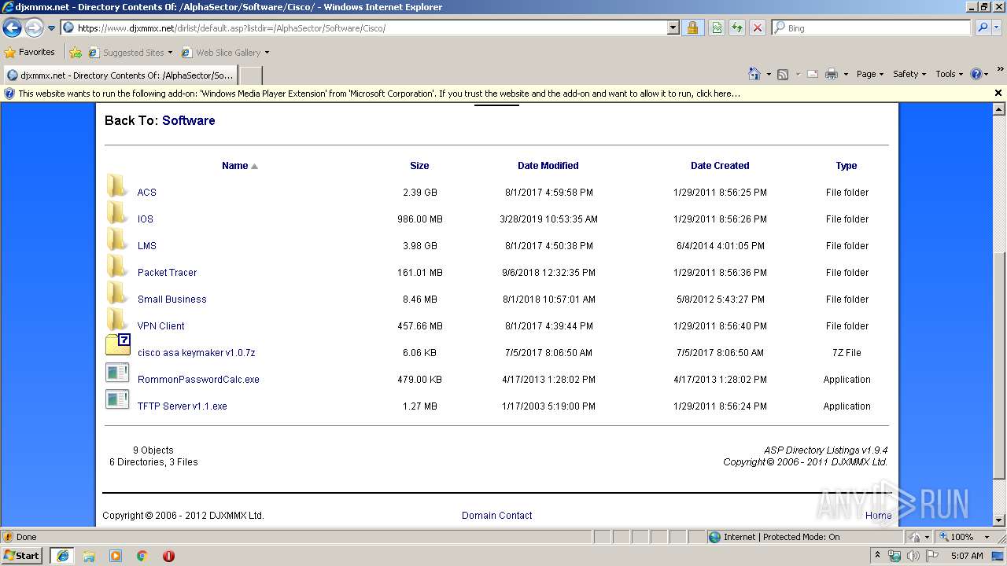1007x566 pixels.
Task: Open a new blank tab
Action: (250, 75)
